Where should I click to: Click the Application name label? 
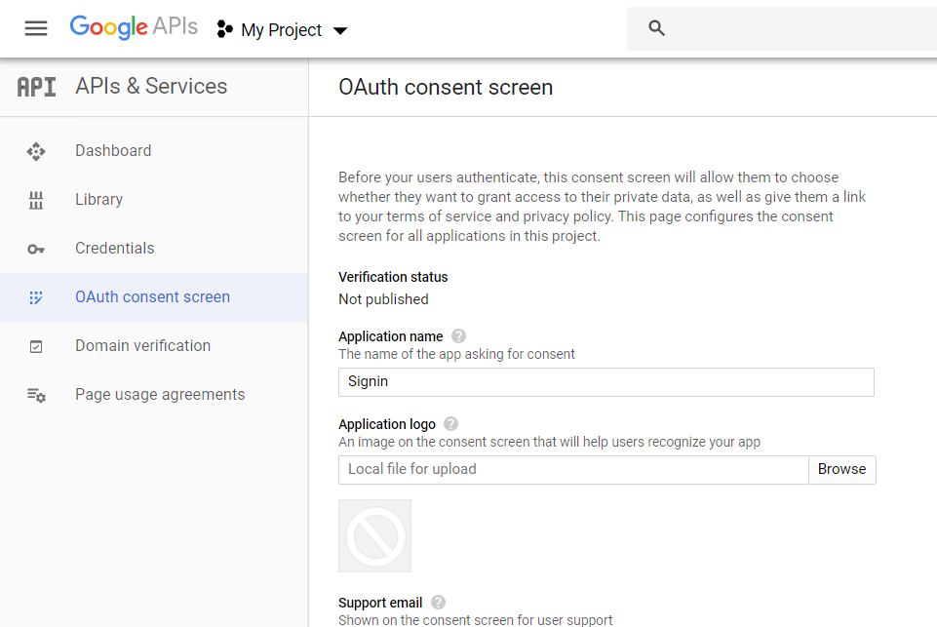point(391,336)
